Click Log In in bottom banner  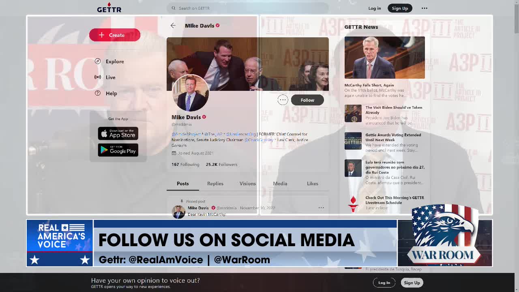[384, 283]
